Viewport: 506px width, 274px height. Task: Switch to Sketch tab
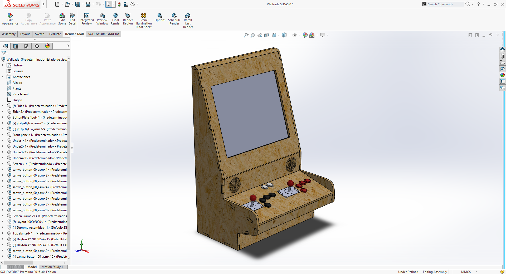(40, 34)
